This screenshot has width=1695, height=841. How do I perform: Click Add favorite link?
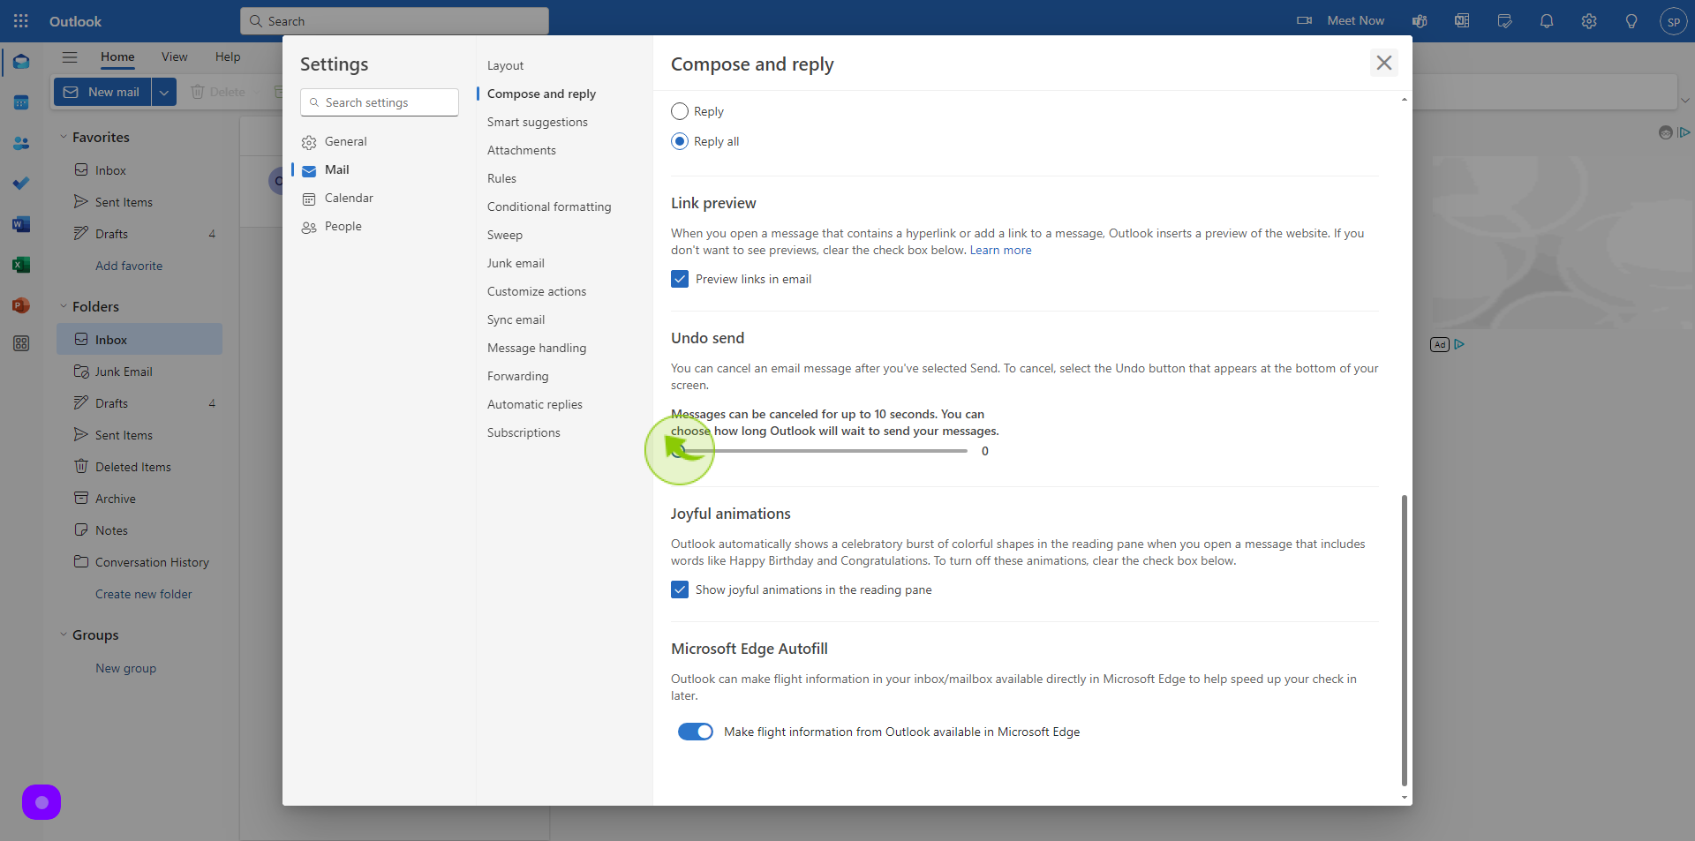point(129,266)
